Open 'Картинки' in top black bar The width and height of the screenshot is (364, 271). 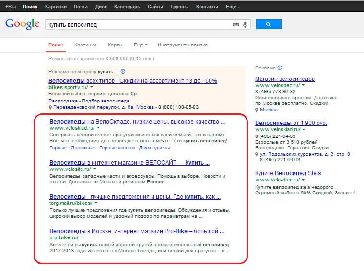[x=56, y=7]
